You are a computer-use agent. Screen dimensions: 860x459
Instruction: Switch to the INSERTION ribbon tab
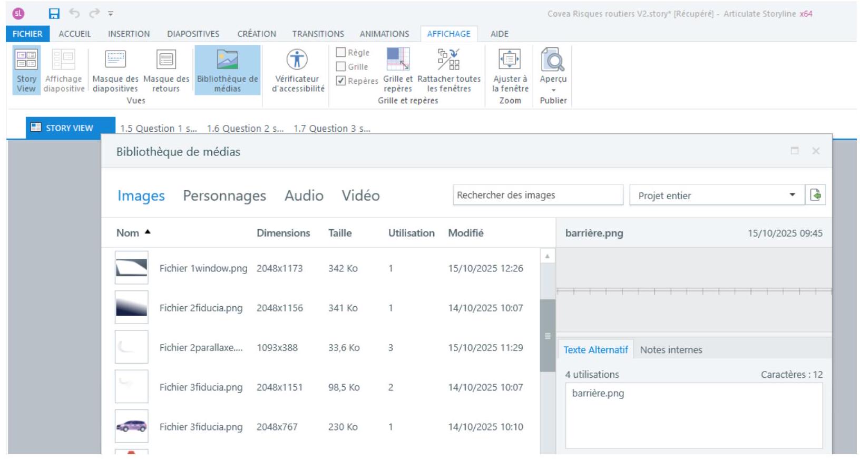pos(129,34)
